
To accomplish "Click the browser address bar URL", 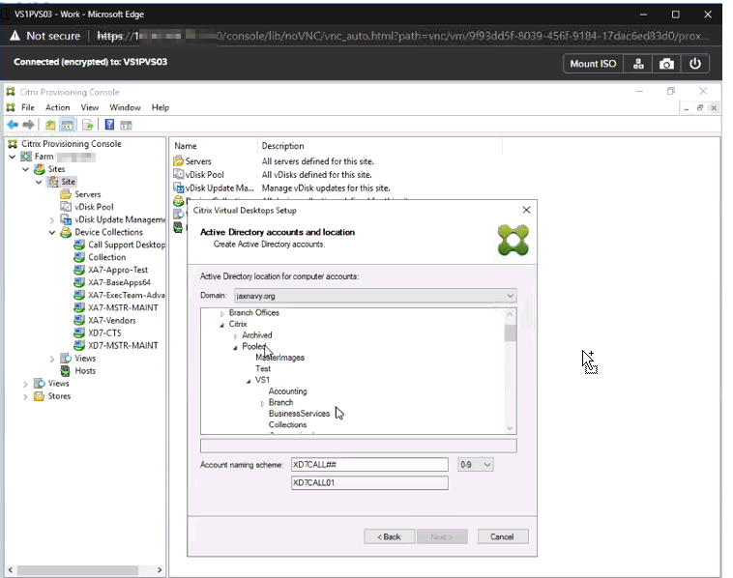I will pos(402,36).
